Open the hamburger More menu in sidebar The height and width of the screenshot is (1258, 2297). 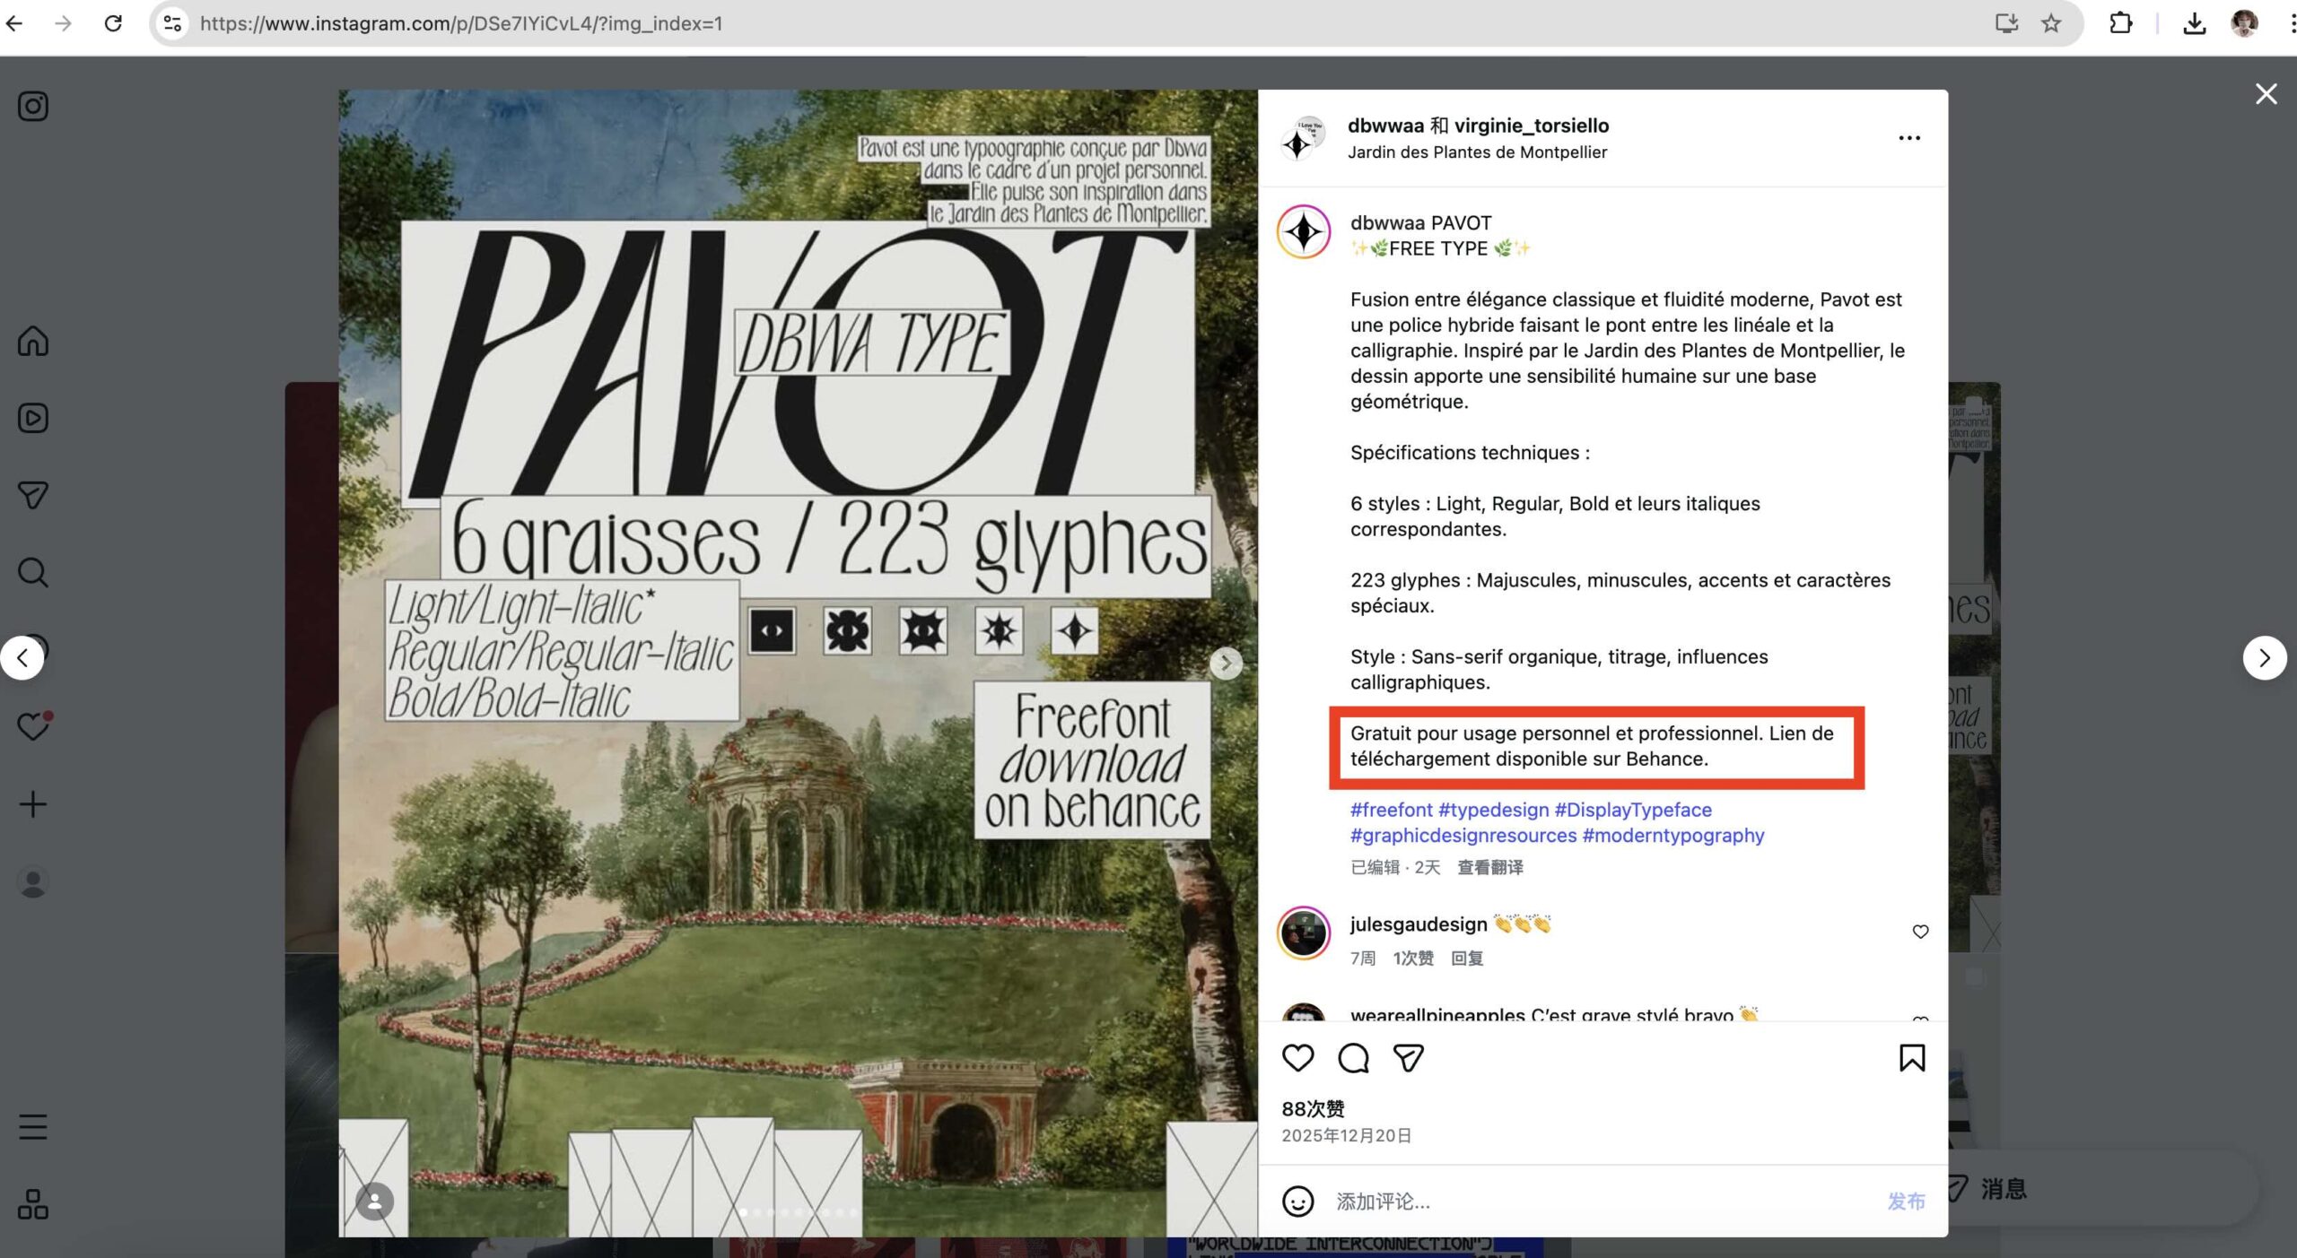point(33,1126)
